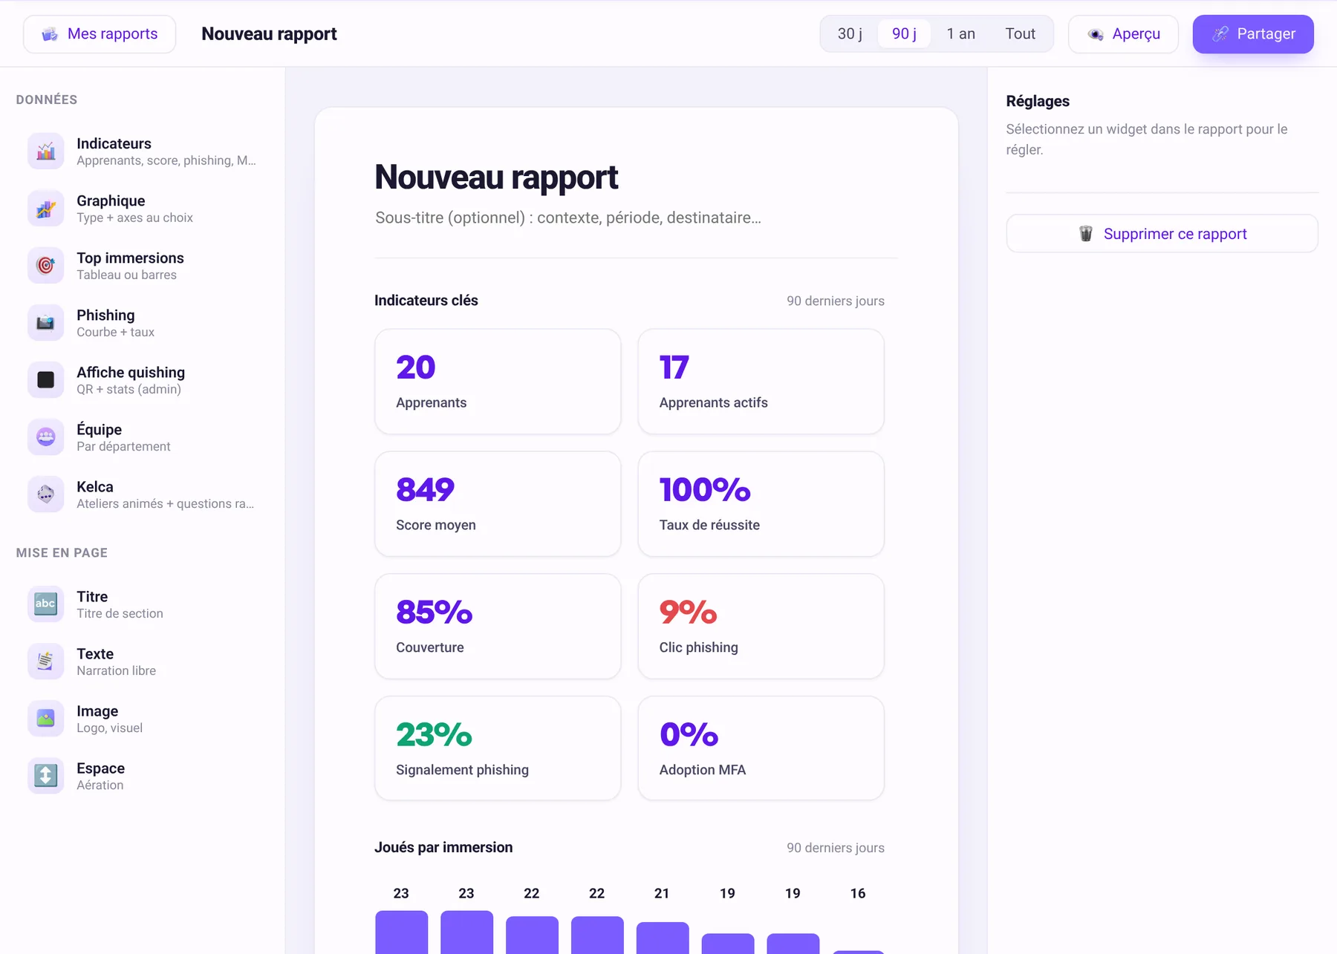Click the Texte narration icon
Viewport: 1337px width, 954px height.
pyautogui.click(x=46, y=661)
